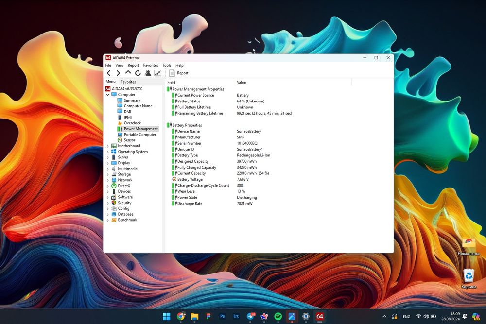This screenshot has height=324, width=486.
Task: Expand the Storage tree node
Action: (x=108, y=174)
